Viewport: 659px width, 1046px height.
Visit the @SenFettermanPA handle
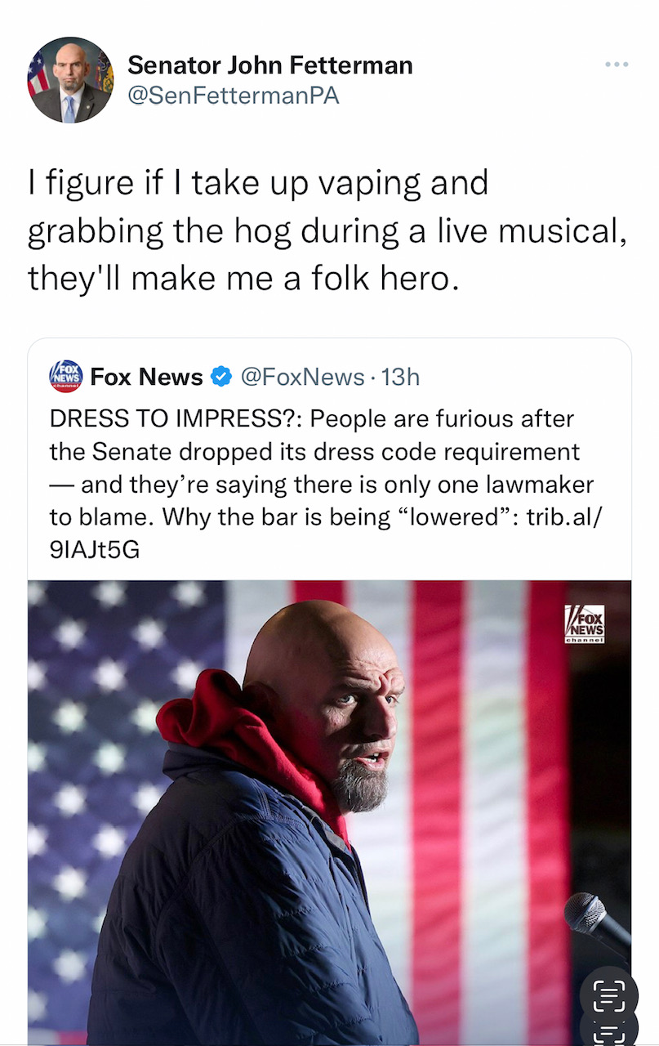click(x=233, y=96)
